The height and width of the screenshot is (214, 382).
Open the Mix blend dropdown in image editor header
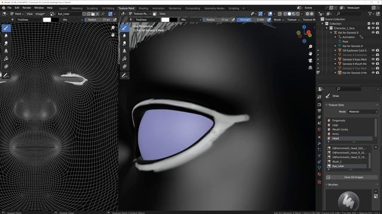[73, 20]
